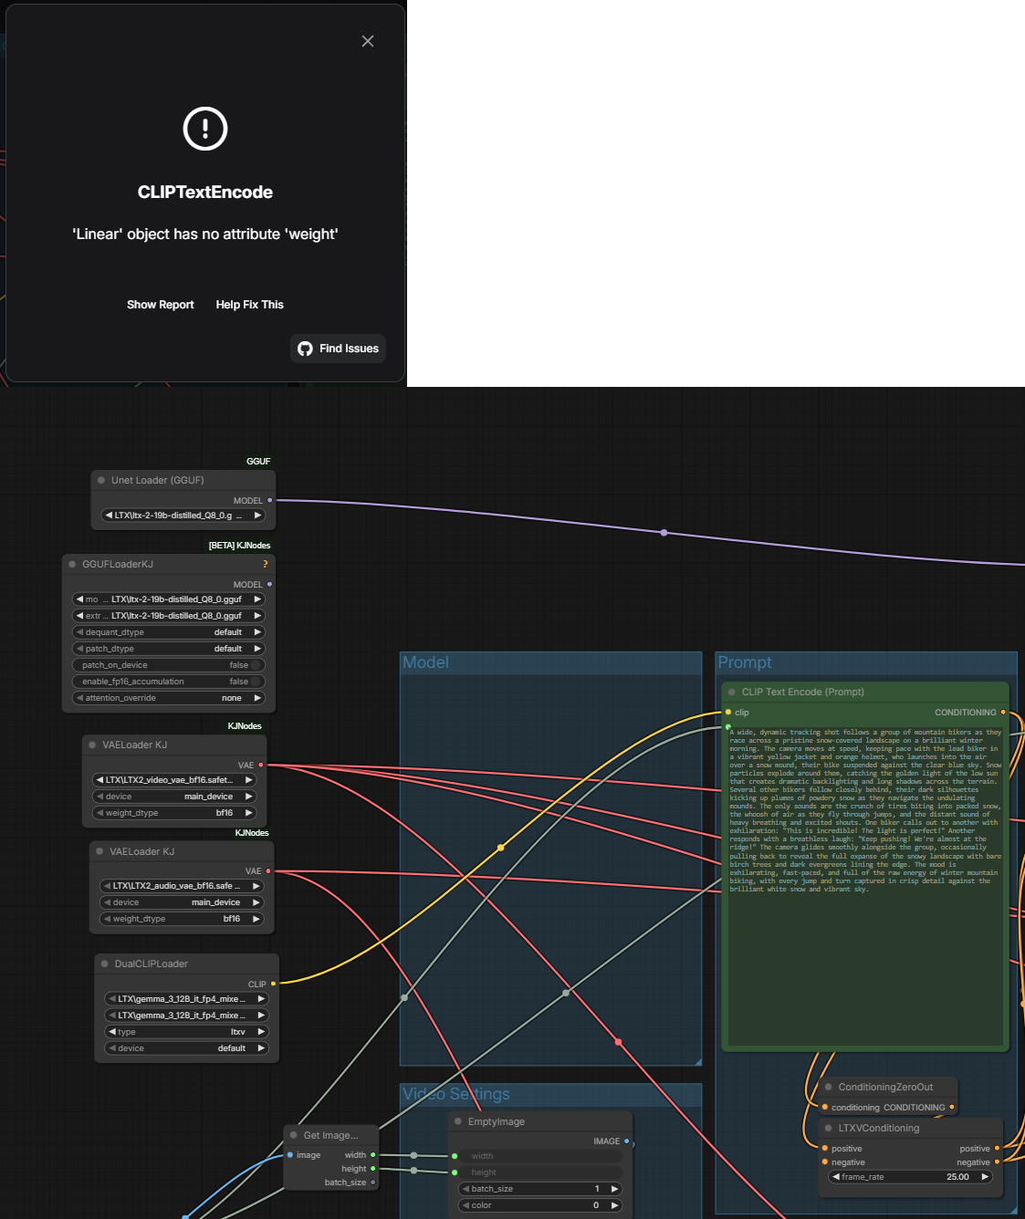Click the clip input port on CLIP Text Encode
Screen dimensions: 1025x1219
coord(727,712)
